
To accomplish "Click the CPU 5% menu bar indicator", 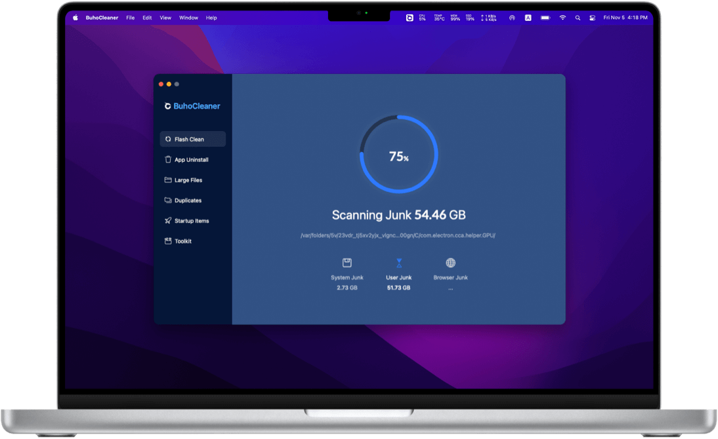I will (422, 18).
